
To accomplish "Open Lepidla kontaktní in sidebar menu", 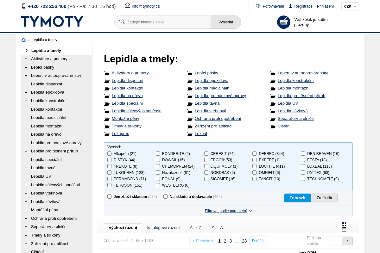I will [47, 109].
